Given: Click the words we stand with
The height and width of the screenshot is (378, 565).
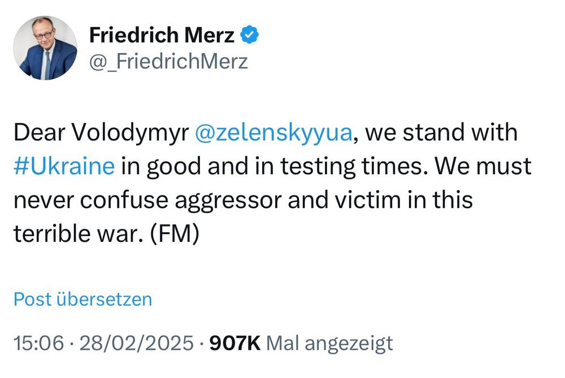Looking at the screenshot, I should point(441,132).
